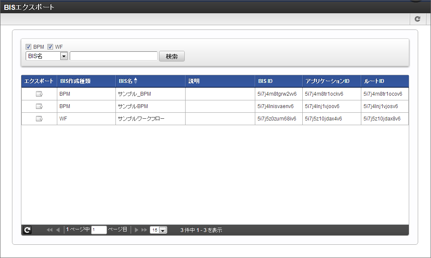
Task: Click export icon for サンプルワークフロー row
Action: tap(39, 119)
